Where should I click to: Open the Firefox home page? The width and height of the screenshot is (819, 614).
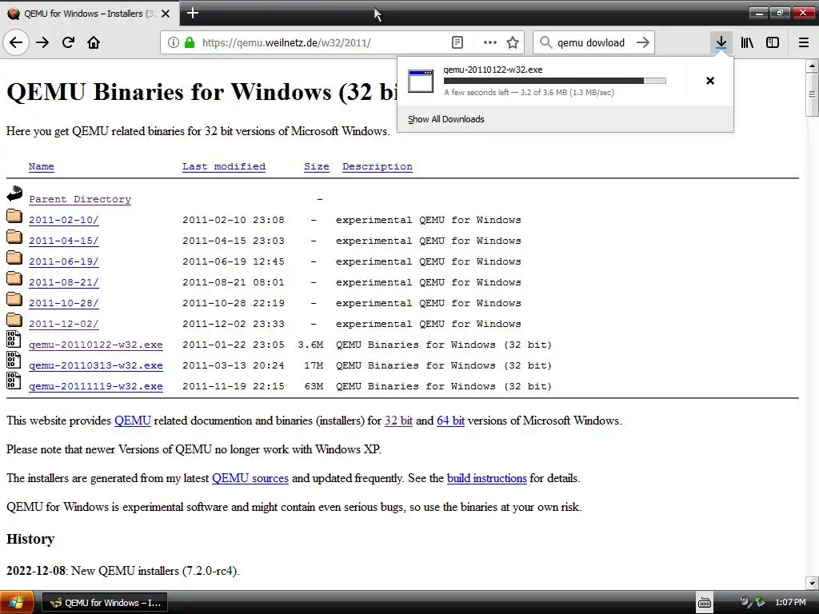(x=94, y=42)
